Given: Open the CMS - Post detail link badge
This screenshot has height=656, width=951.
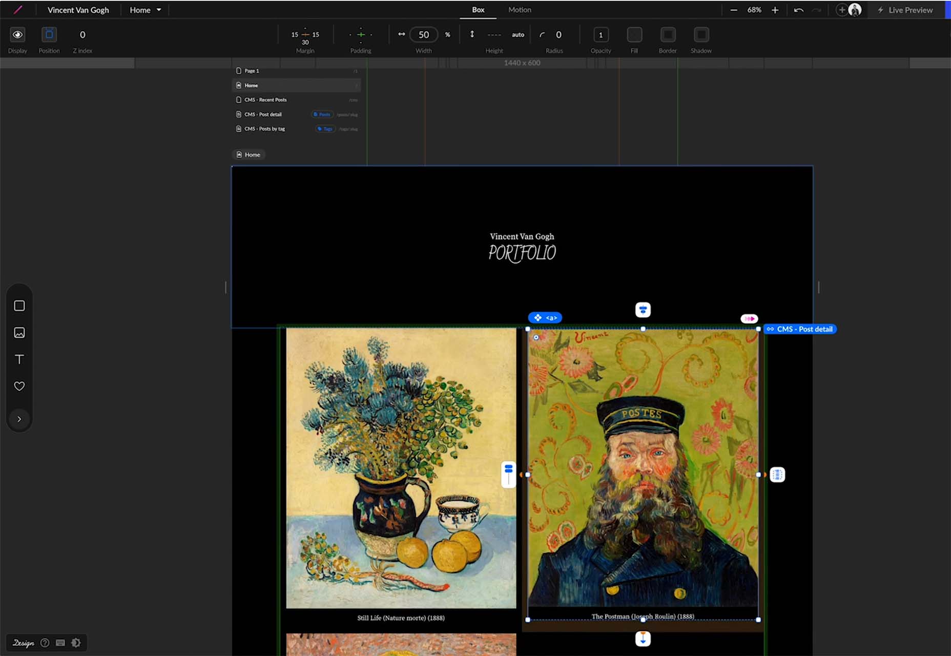Looking at the screenshot, I should click(800, 329).
